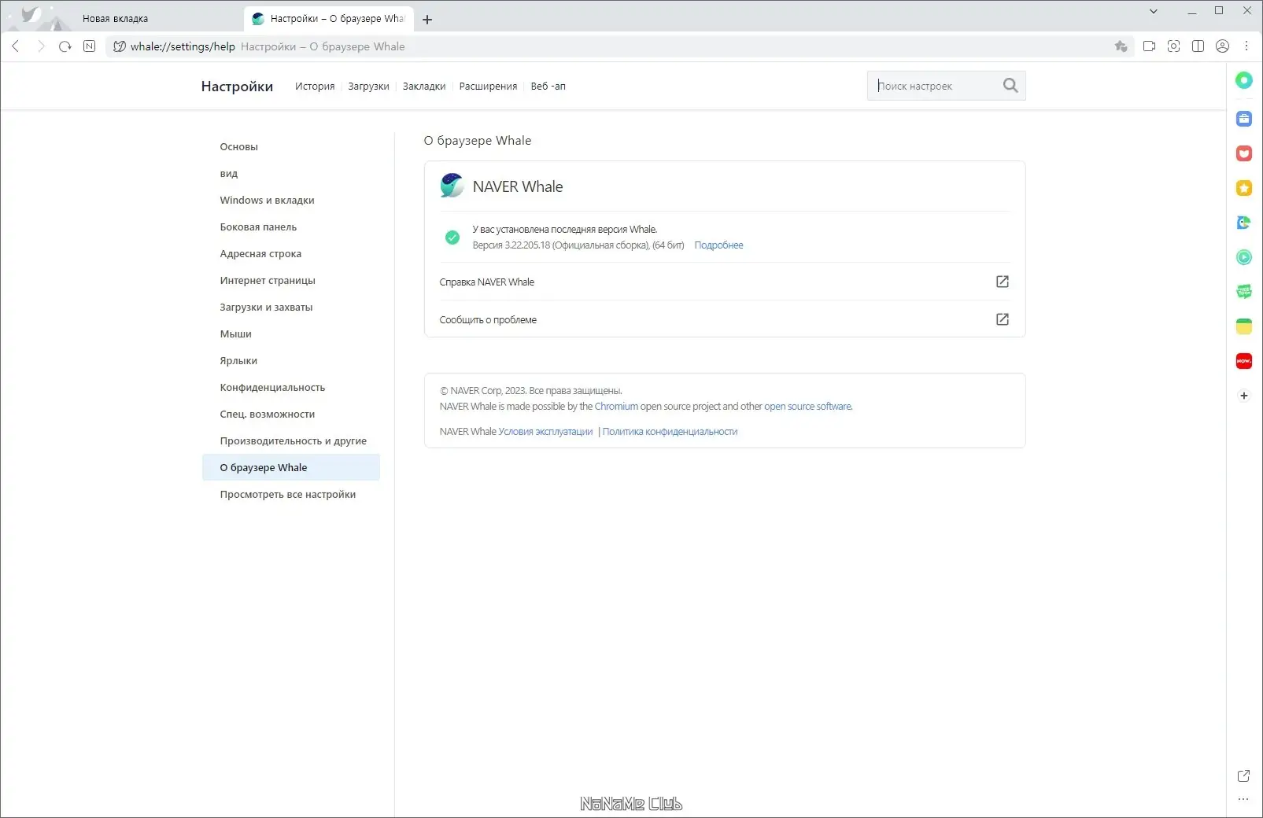The width and height of the screenshot is (1263, 818).
Task: Open the user profile icon
Action: coord(1222,46)
